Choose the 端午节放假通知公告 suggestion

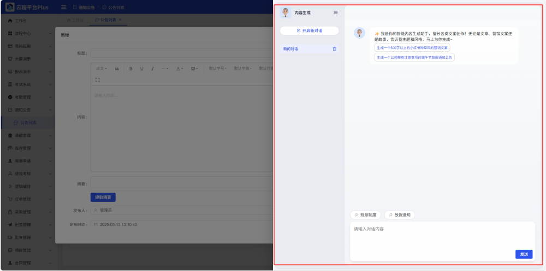[414, 57]
